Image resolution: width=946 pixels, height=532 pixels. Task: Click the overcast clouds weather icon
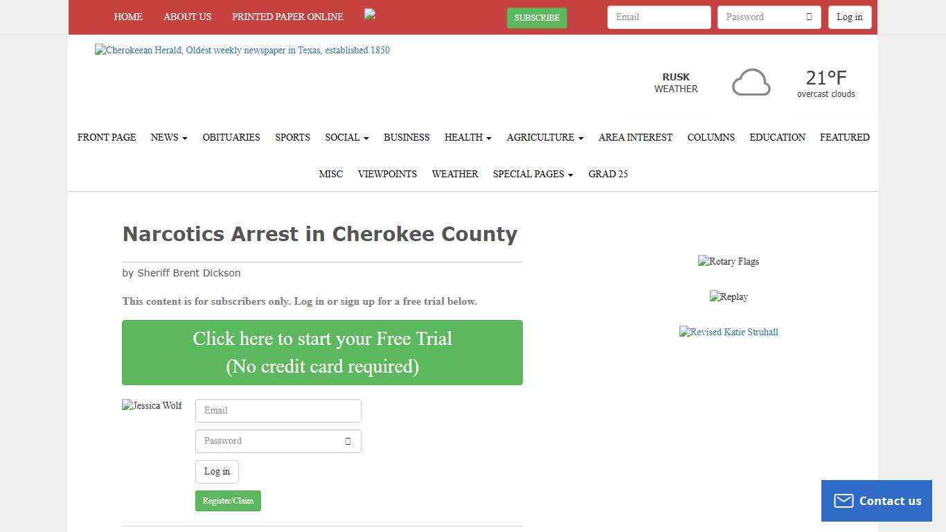coord(751,82)
